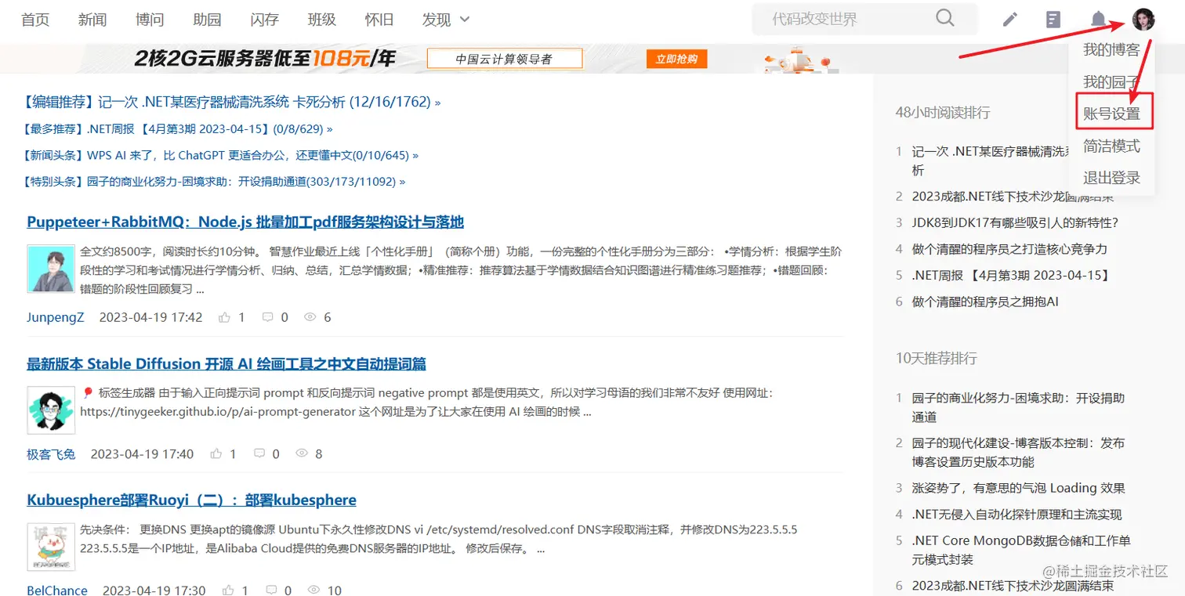Click the view count eye icon on Kubuesphere post

coord(313,589)
